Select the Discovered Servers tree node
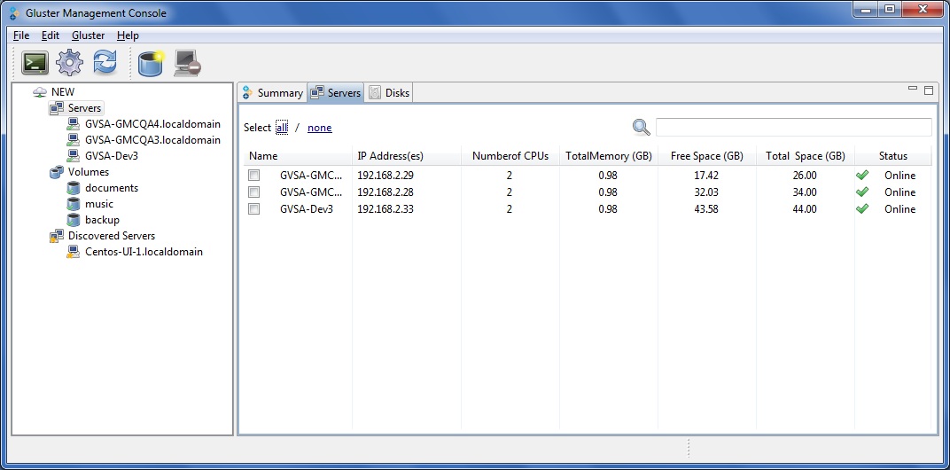 (111, 236)
